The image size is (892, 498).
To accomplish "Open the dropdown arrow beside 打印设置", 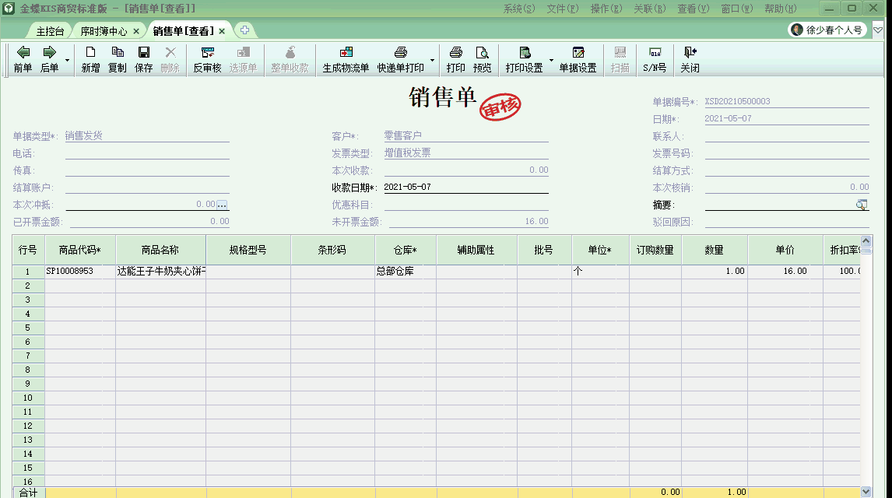I will coord(552,60).
